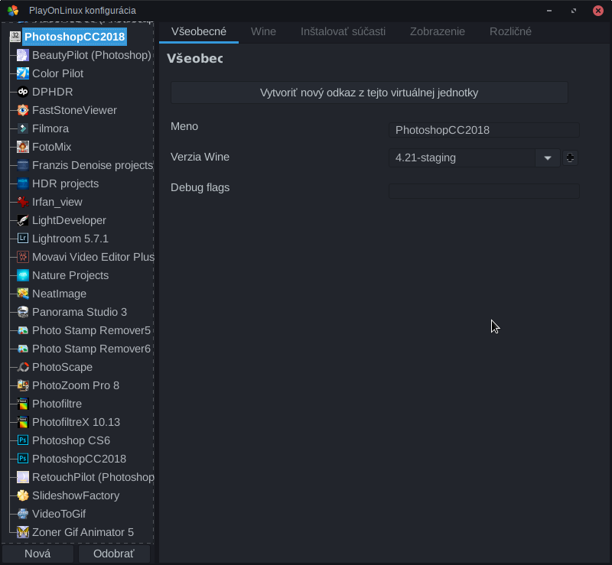The width and height of the screenshot is (612, 565).
Task: Click the Franzis Denoise projects icon
Action: (x=23, y=165)
